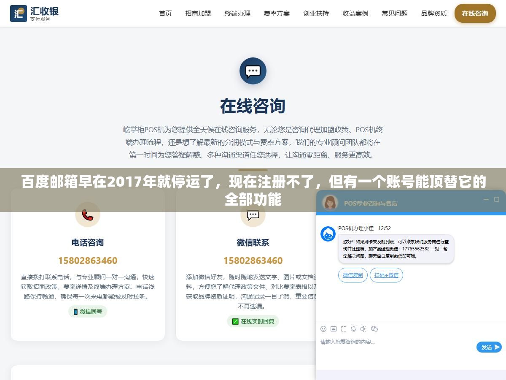Maximize the POS专业咨询与售后 chat window
The width and height of the screenshot is (506, 380).
(x=497, y=199)
